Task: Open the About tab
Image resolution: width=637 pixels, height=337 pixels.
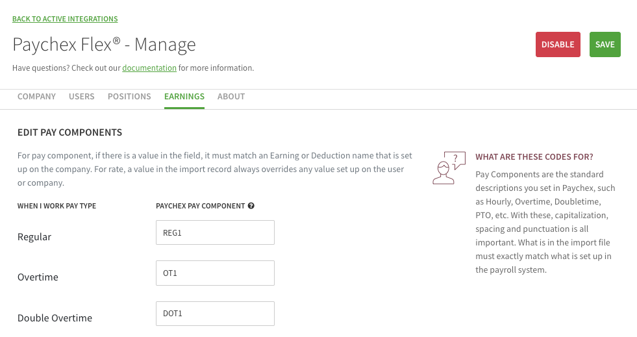Action: coord(231,97)
